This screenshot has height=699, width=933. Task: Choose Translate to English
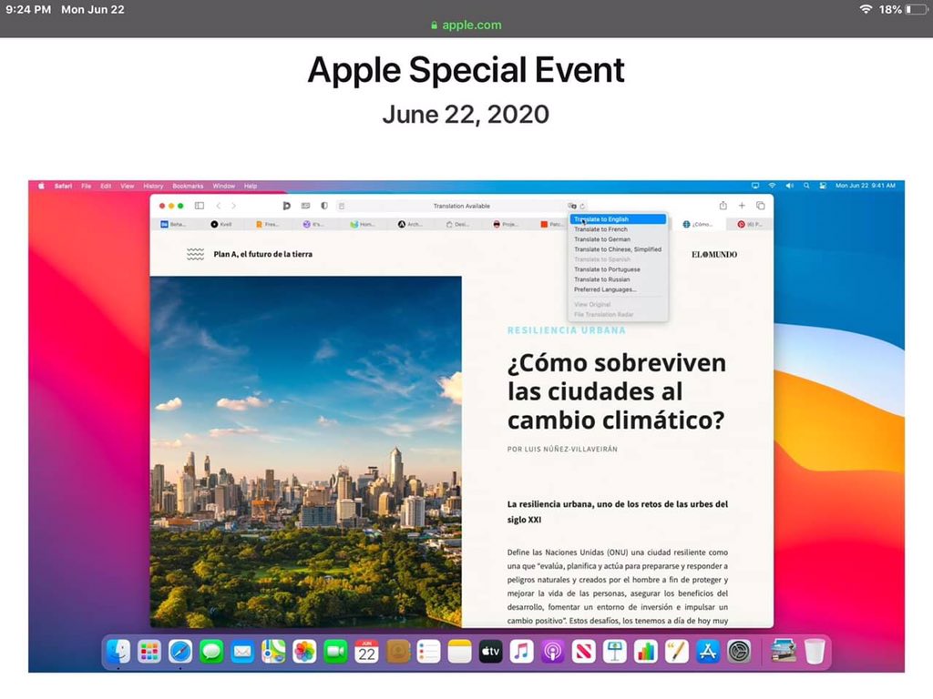pyautogui.click(x=618, y=219)
